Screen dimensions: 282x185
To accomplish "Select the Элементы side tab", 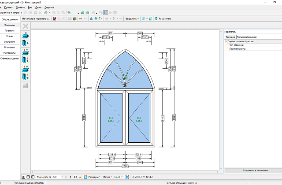I will (x=10, y=25).
